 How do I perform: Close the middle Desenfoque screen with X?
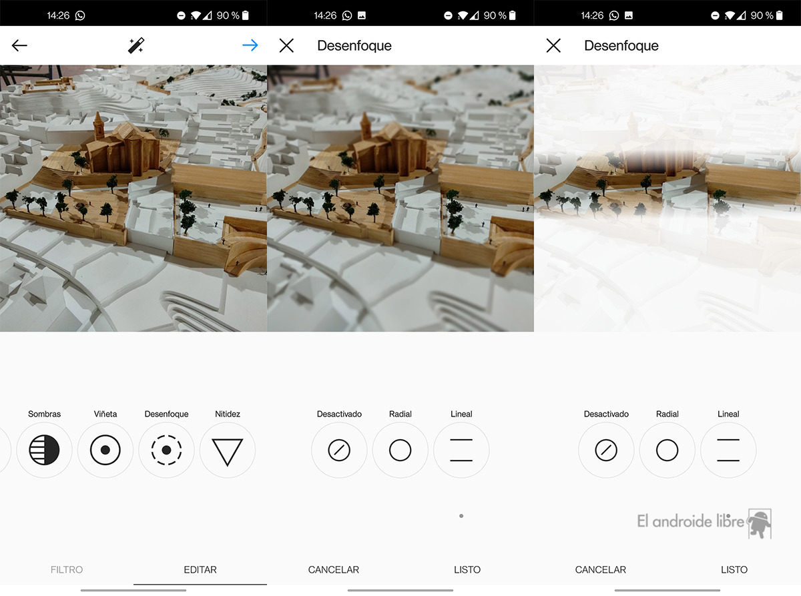[x=286, y=45]
